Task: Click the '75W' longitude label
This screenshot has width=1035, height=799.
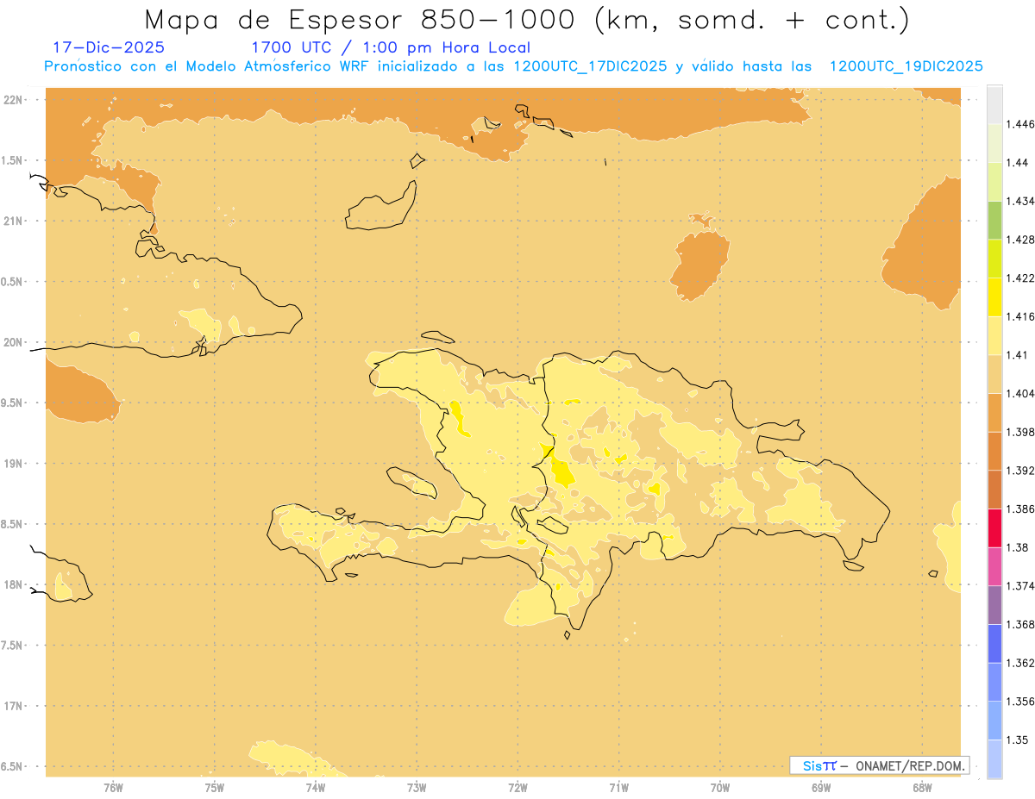Action: pyautogui.click(x=214, y=788)
